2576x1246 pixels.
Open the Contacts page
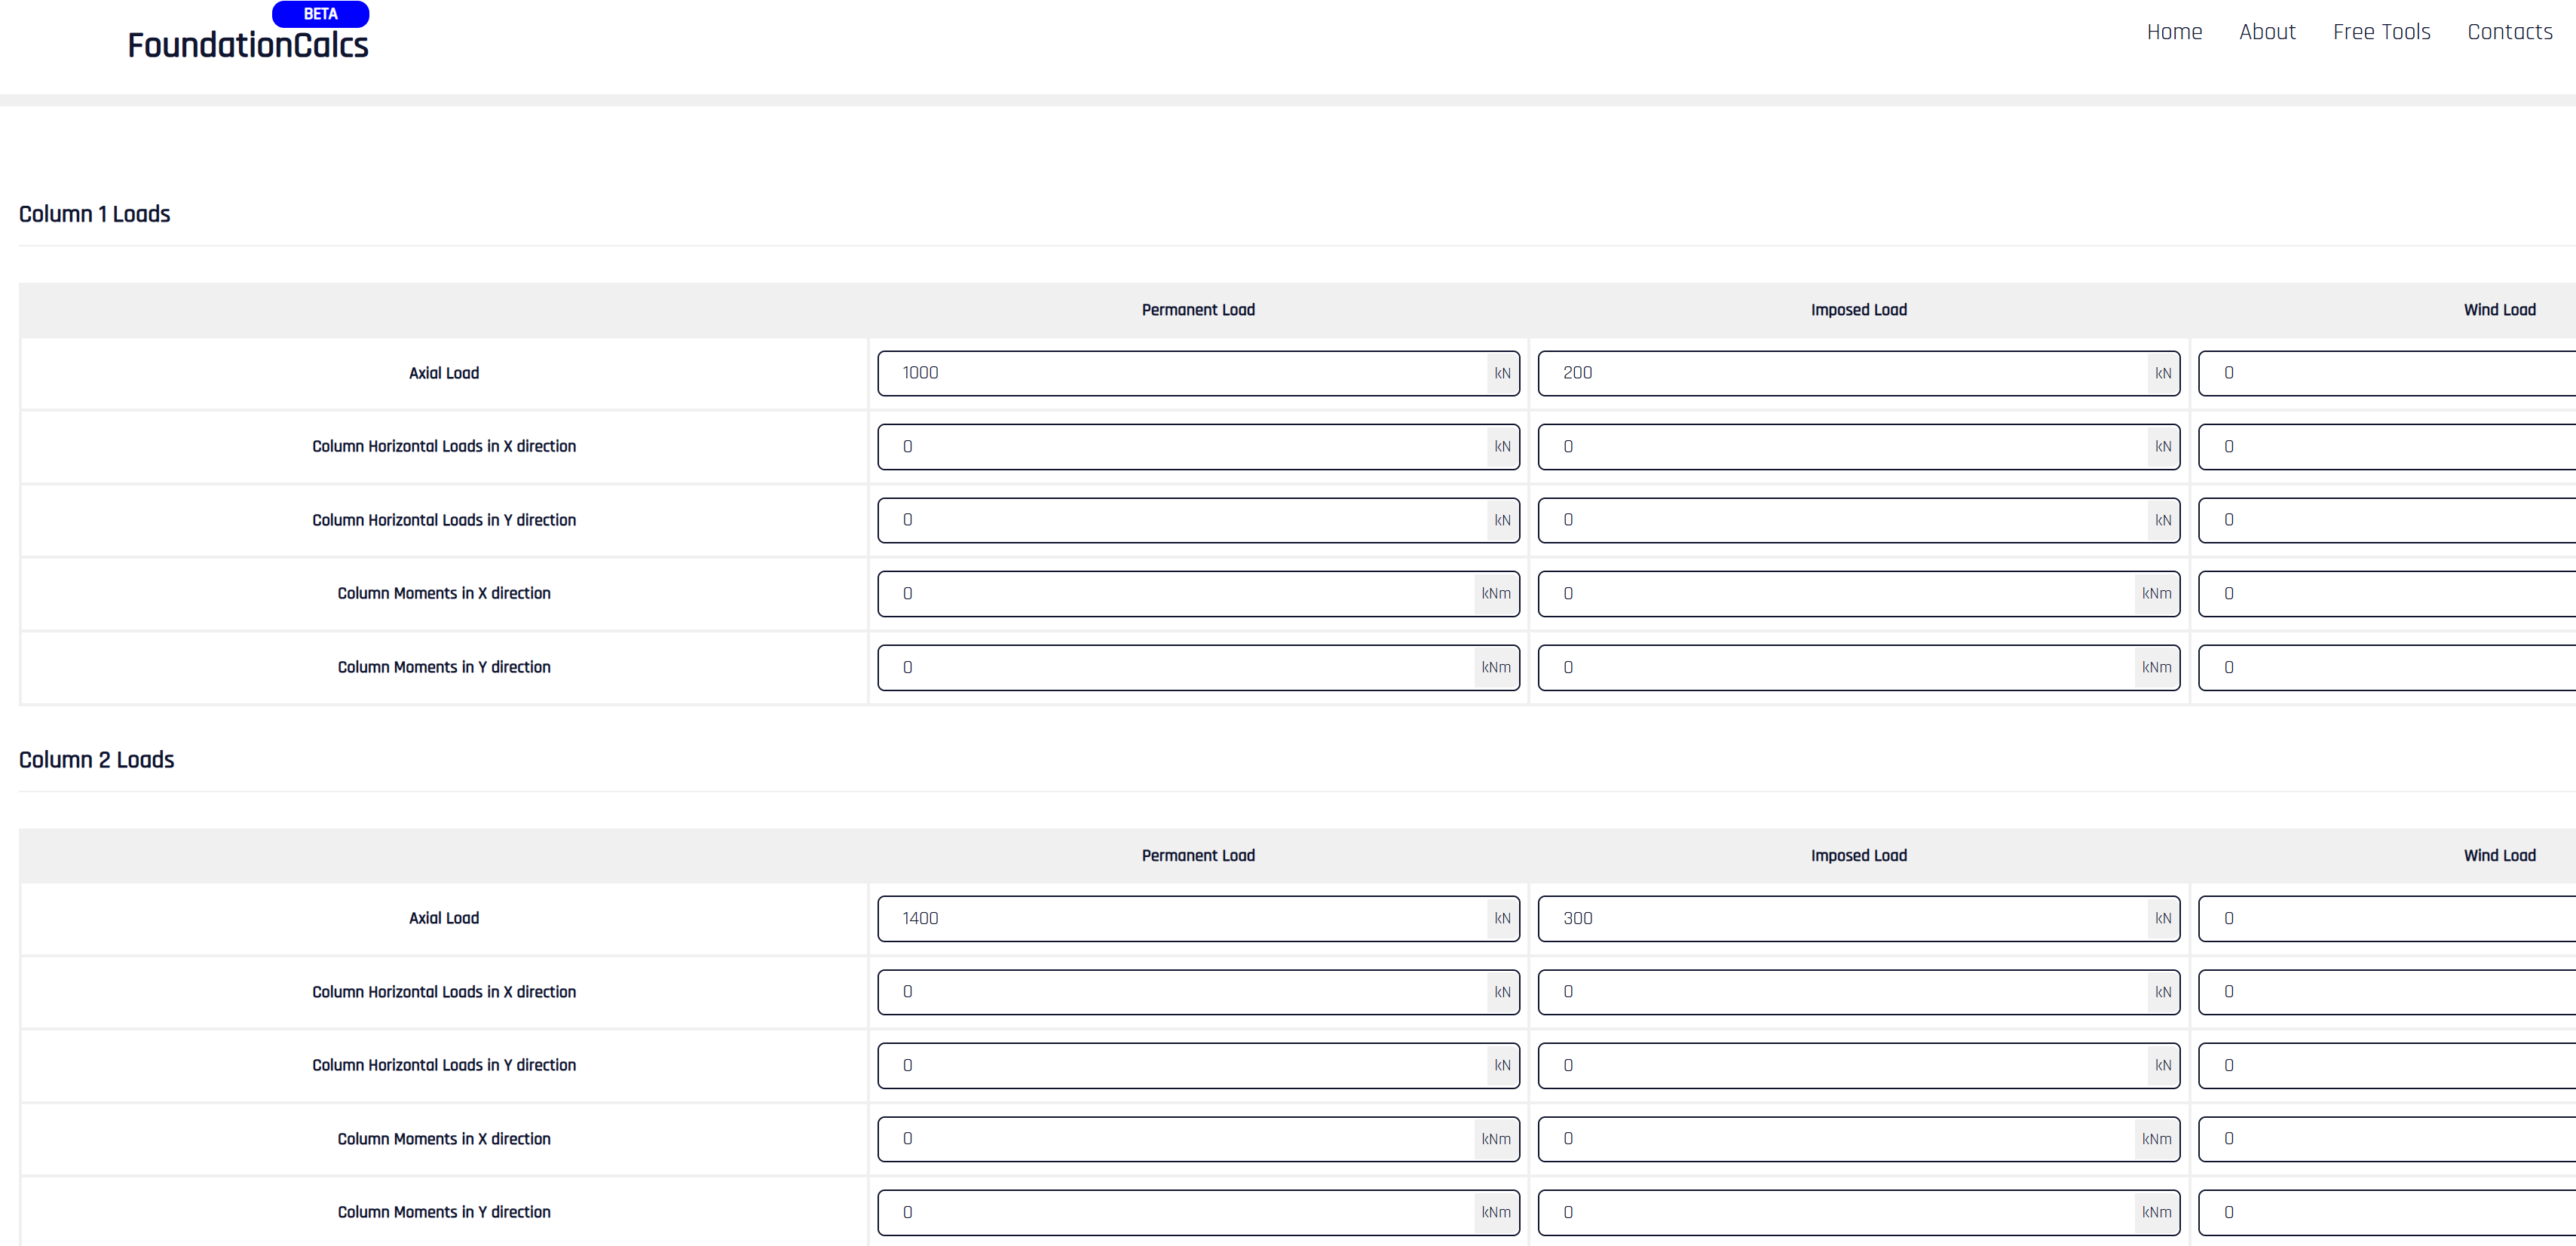click(x=2509, y=31)
